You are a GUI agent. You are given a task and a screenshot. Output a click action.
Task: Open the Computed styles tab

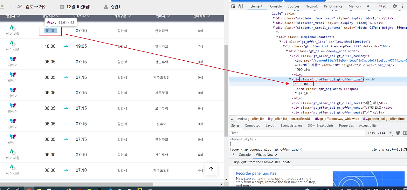[252, 126]
